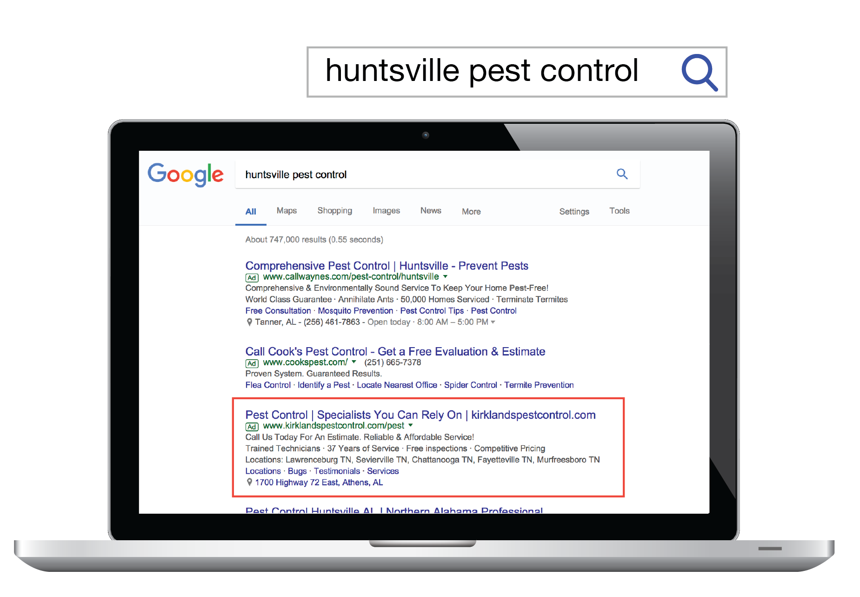The height and width of the screenshot is (597, 860).
Task: Click the Ad badge on cookspest result
Action: (x=252, y=363)
